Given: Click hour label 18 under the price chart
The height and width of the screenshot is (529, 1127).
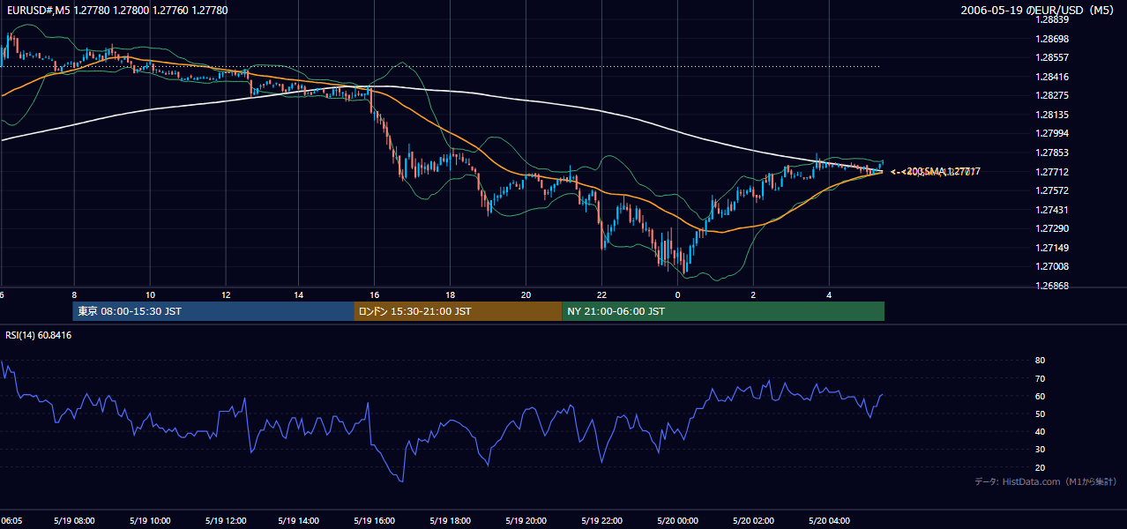Looking at the screenshot, I should (451, 294).
